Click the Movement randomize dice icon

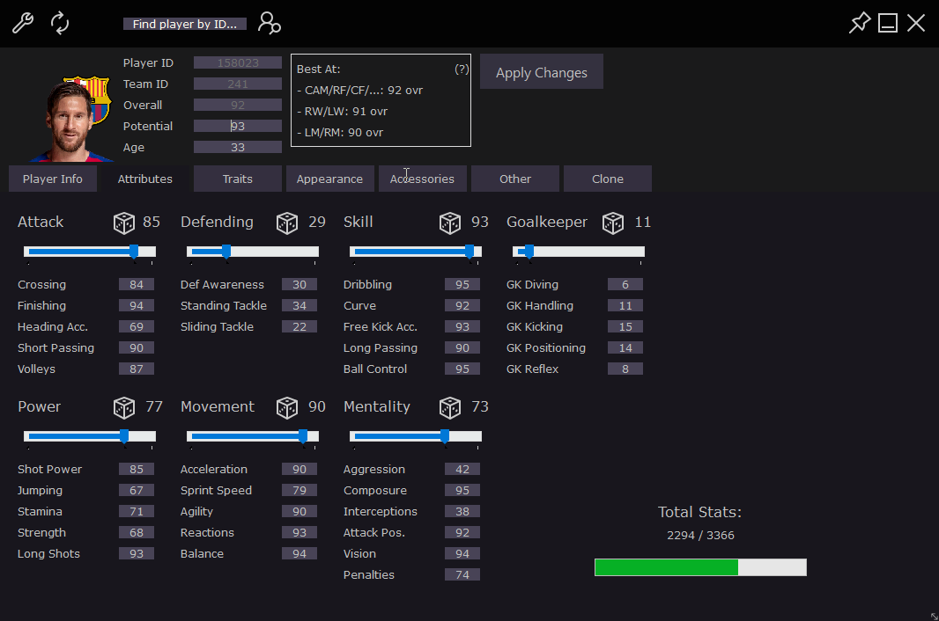click(287, 407)
